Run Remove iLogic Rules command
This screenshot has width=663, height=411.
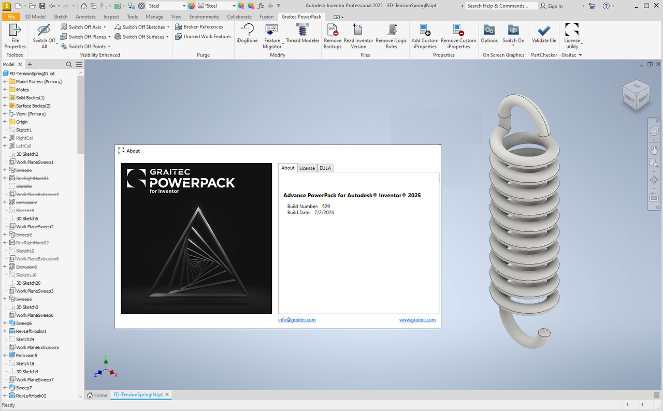click(x=392, y=36)
